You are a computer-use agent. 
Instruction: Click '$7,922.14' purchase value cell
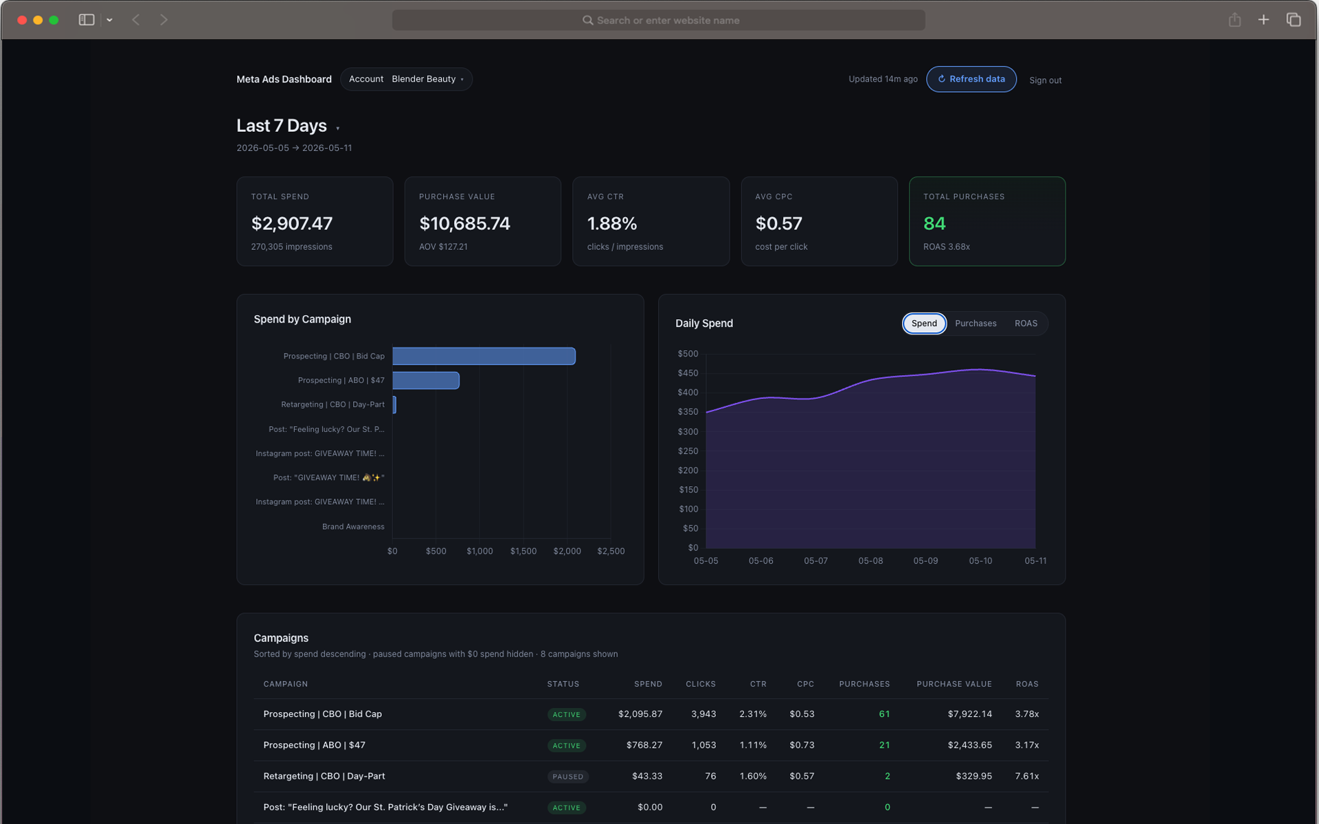pos(970,714)
